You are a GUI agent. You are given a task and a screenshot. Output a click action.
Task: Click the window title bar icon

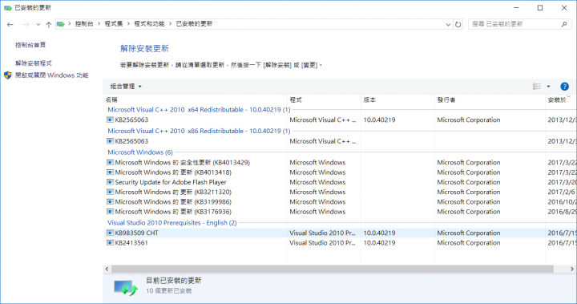(x=8, y=8)
